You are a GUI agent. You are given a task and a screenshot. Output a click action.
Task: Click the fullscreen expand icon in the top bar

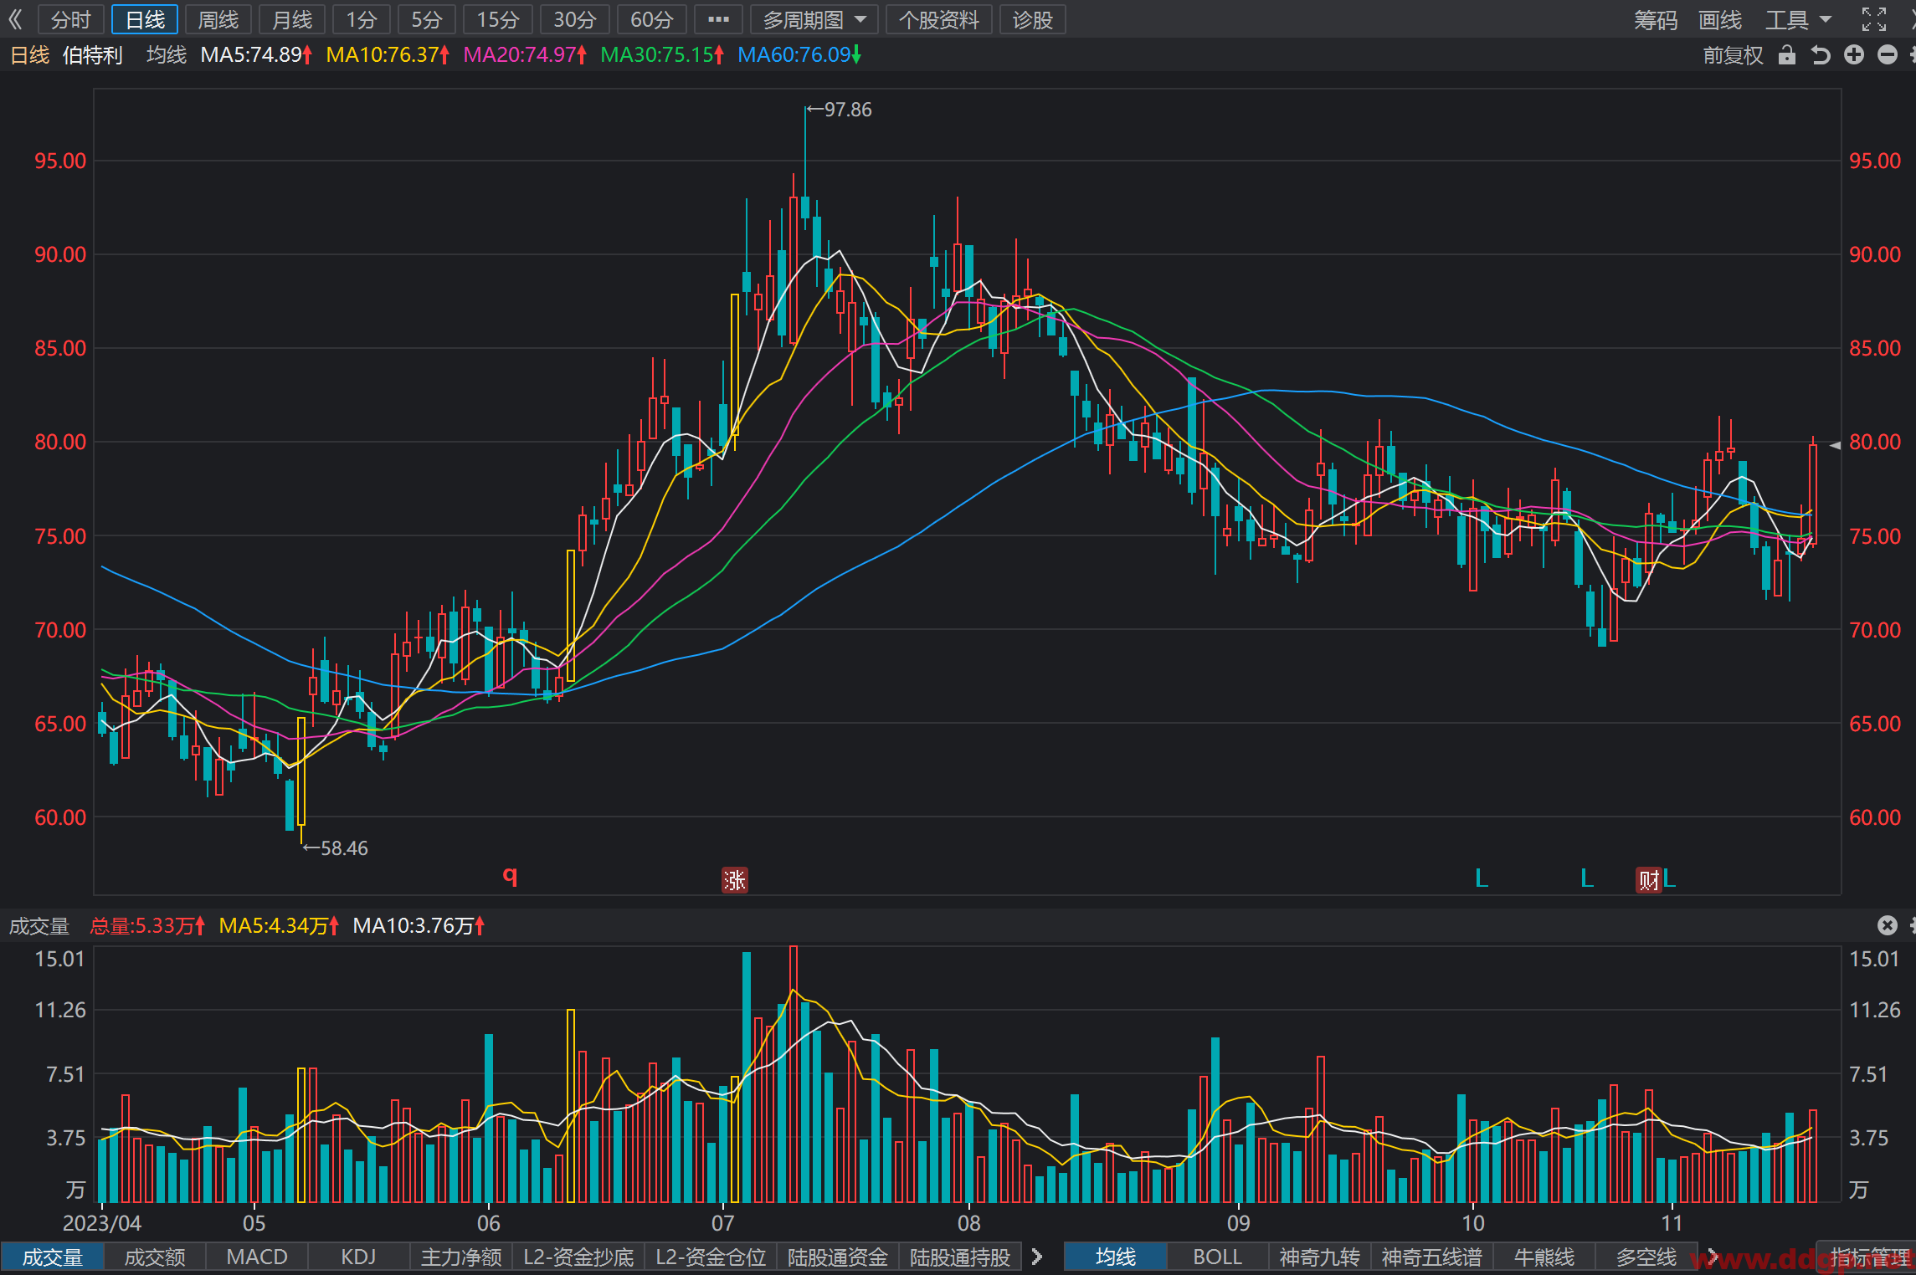click(1874, 19)
